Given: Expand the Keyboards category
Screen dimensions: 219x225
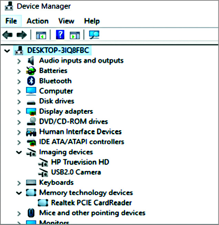Looking at the screenshot, I should [x=19, y=183].
